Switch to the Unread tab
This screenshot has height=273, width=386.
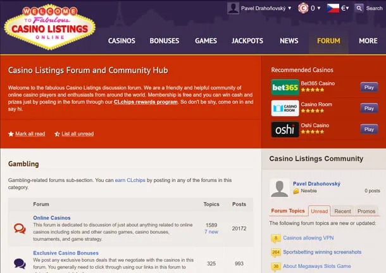320,211
